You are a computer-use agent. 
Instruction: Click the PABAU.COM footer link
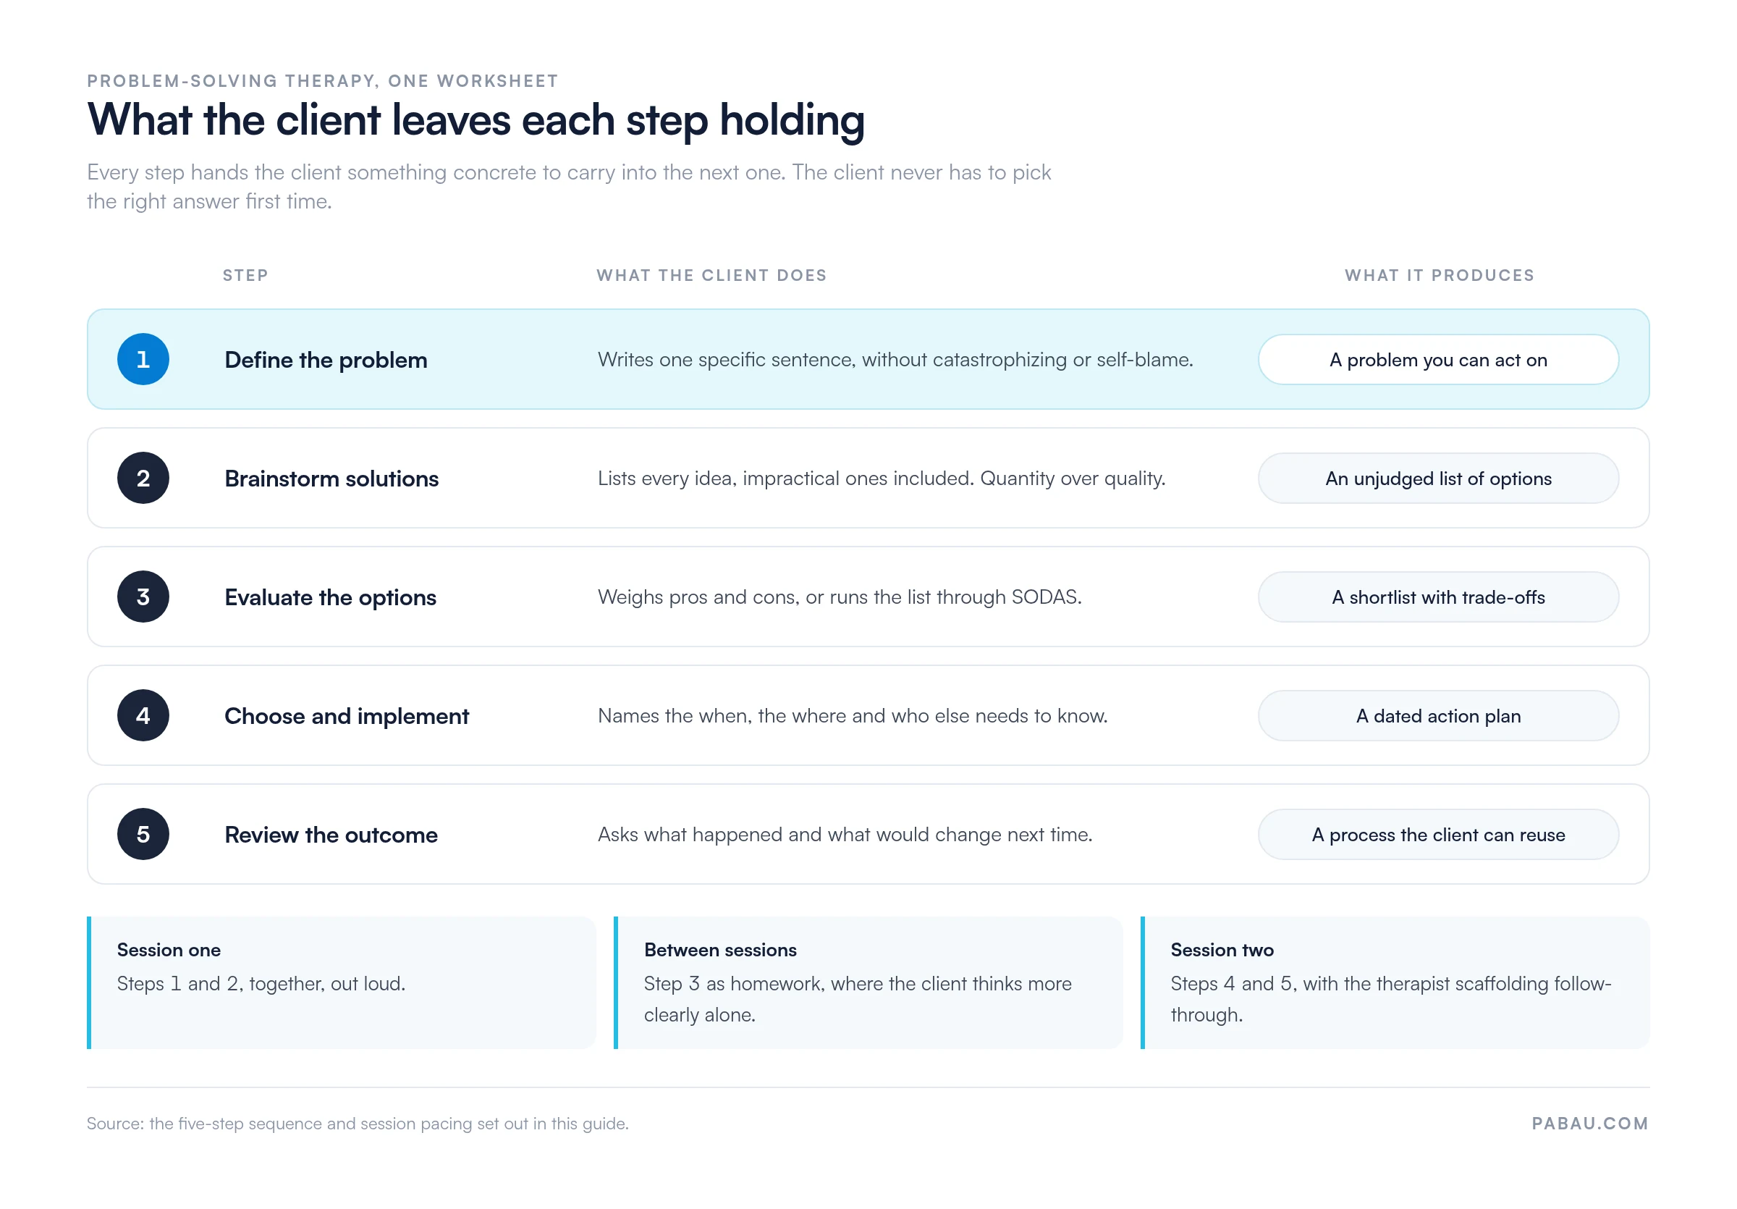point(1590,1124)
